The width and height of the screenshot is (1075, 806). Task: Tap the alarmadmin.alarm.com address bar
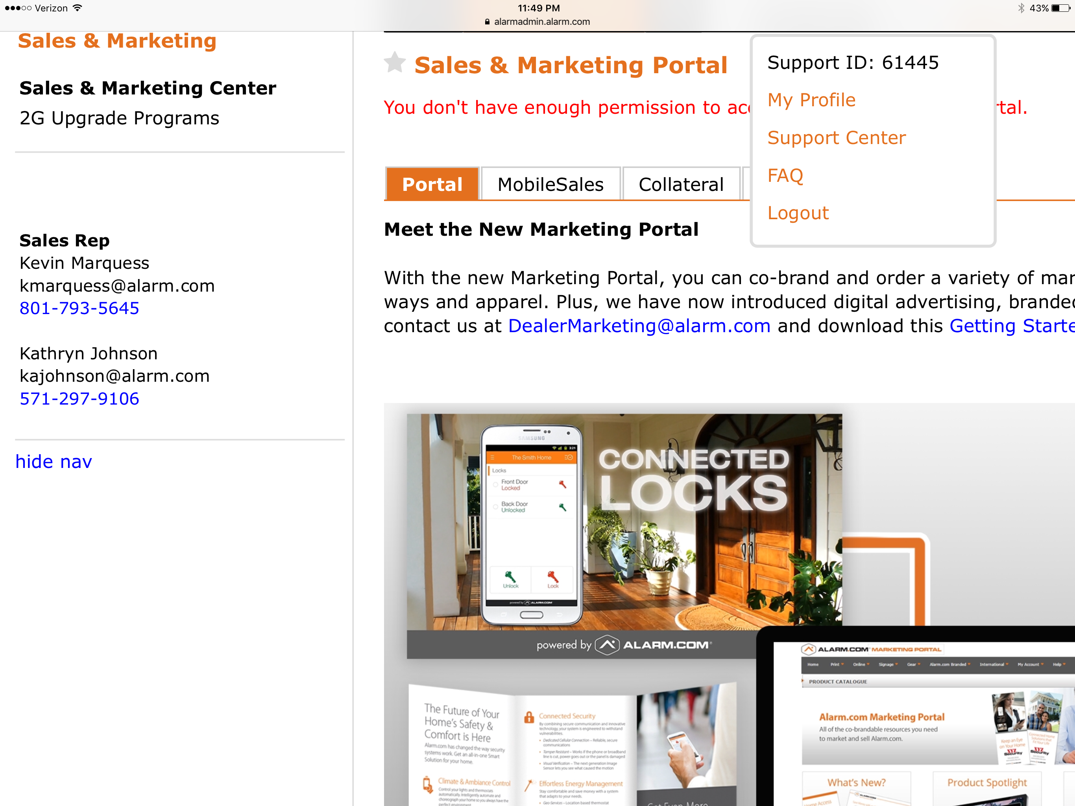pyautogui.click(x=541, y=22)
